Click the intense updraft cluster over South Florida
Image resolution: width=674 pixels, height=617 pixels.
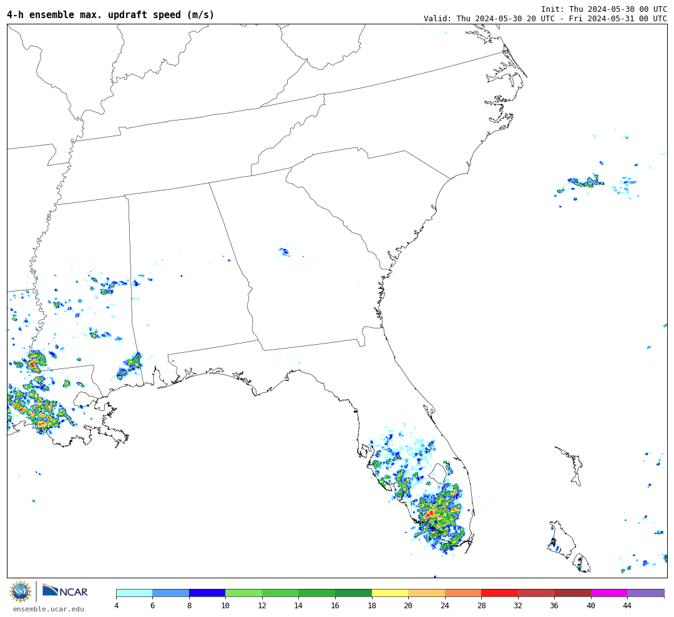tap(439, 515)
